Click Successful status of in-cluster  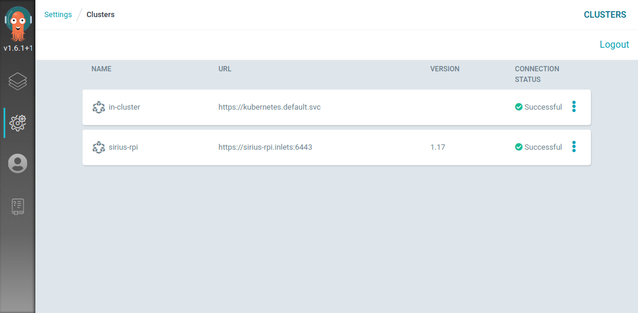click(x=543, y=107)
